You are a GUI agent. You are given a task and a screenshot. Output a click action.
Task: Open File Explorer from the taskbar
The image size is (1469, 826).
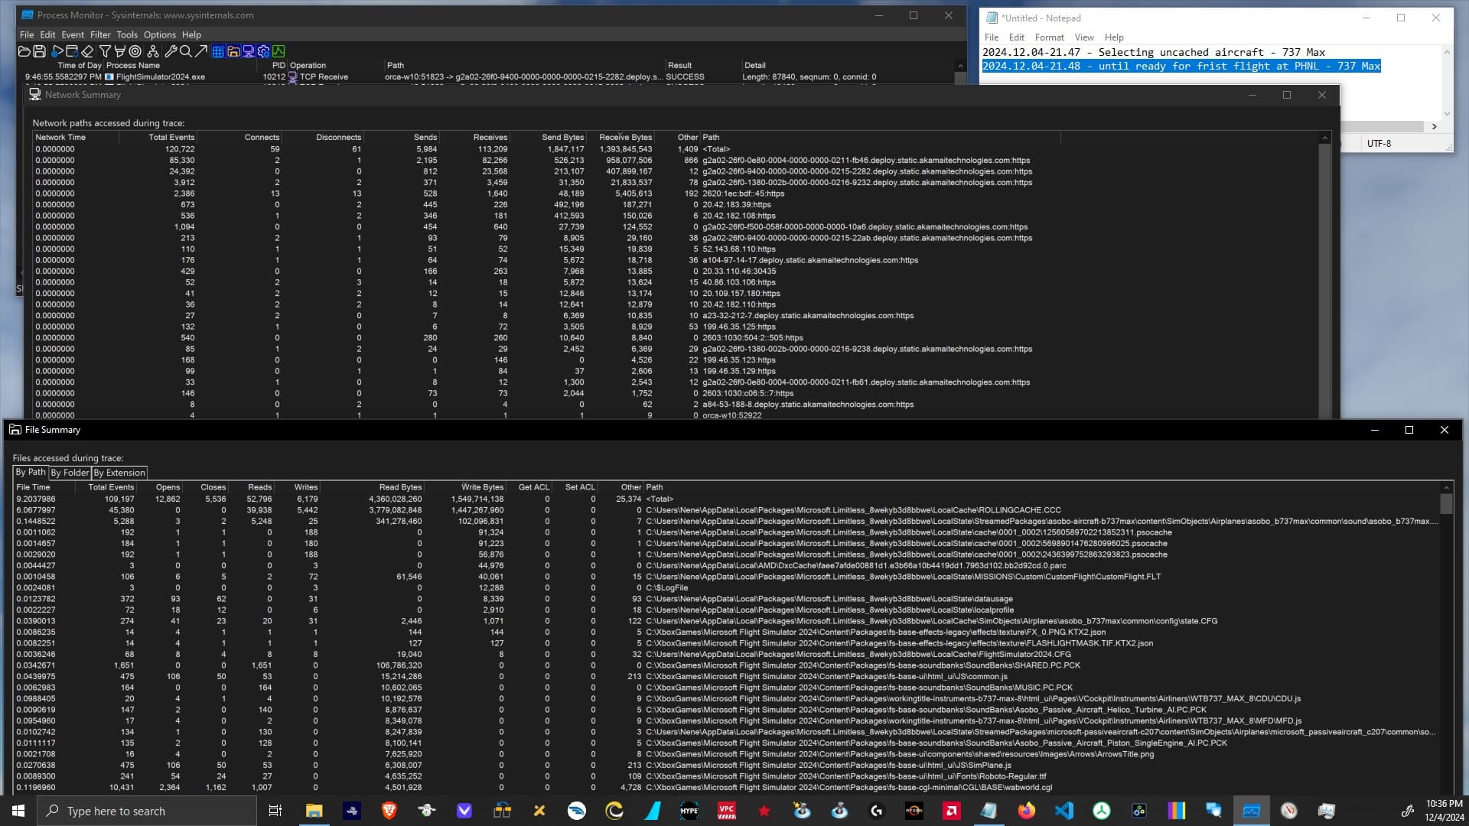(x=314, y=811)
